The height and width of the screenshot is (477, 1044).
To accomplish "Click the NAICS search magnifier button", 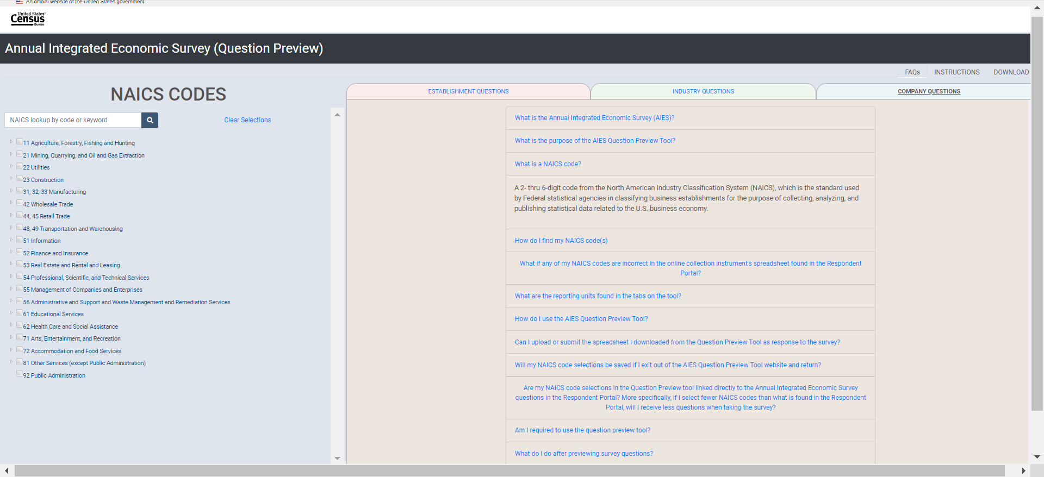I will pyautogui.click(x=150, y=120).
